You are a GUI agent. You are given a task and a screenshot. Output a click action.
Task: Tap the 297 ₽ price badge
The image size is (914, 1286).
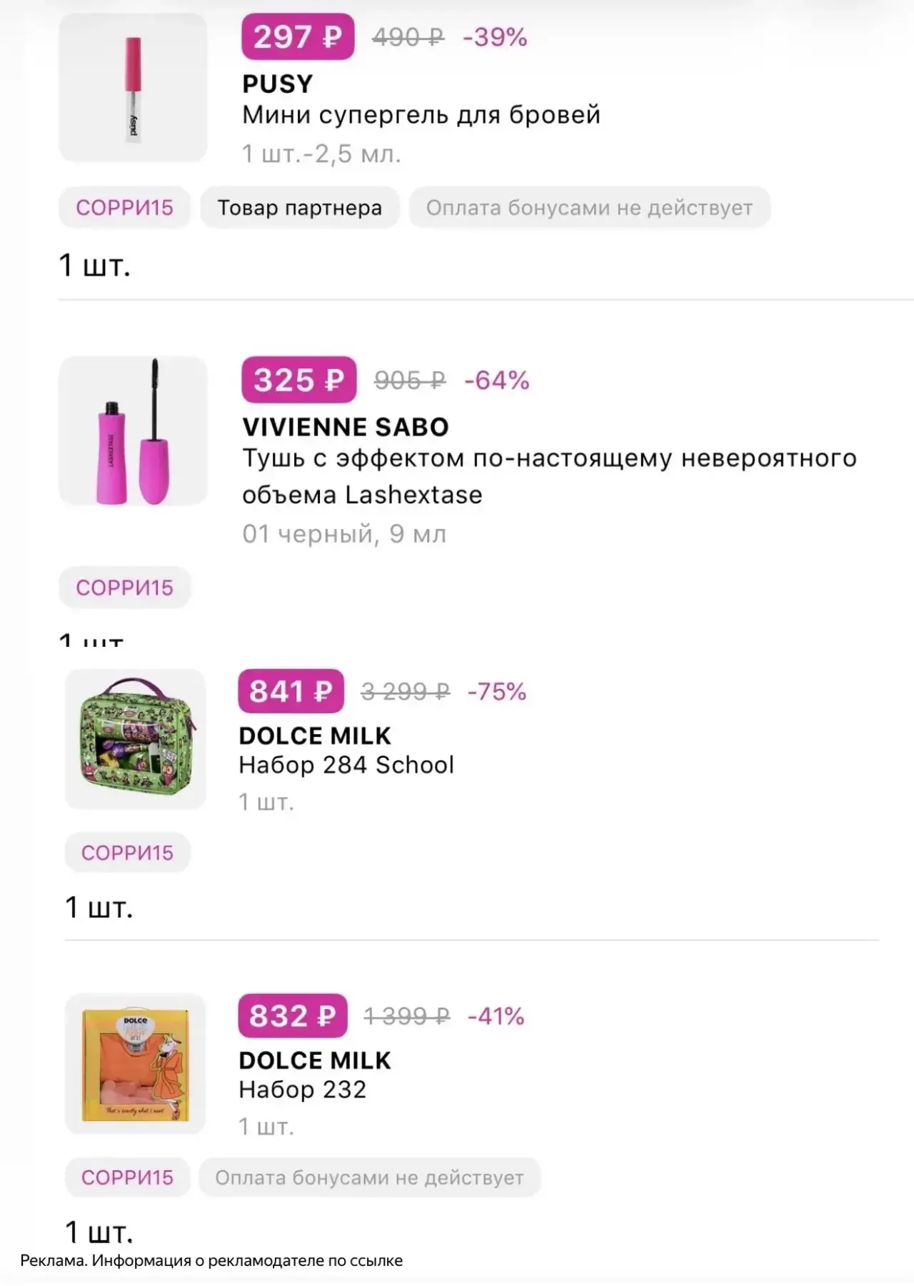point(298,36)
